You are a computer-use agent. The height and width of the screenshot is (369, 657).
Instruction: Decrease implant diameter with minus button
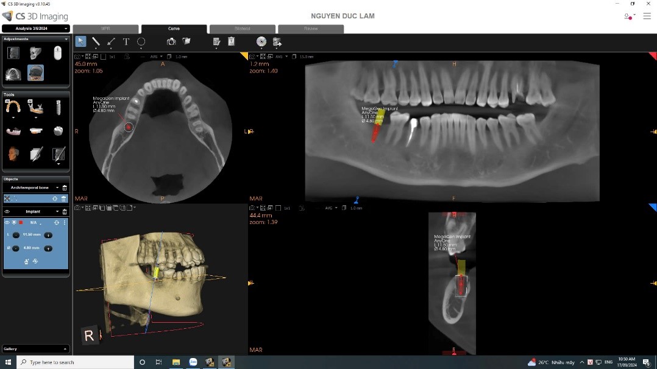tap(16, 248)
